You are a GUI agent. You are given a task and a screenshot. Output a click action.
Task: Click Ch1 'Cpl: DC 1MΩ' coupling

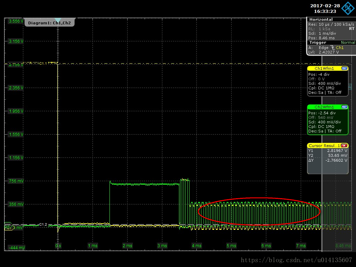[321, 88]
